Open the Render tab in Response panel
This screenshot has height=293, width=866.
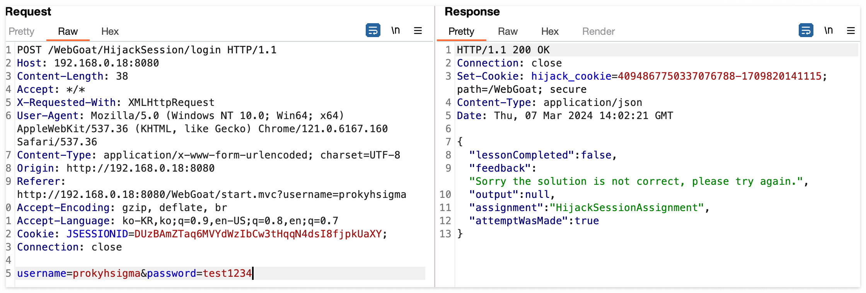point(598,31)
